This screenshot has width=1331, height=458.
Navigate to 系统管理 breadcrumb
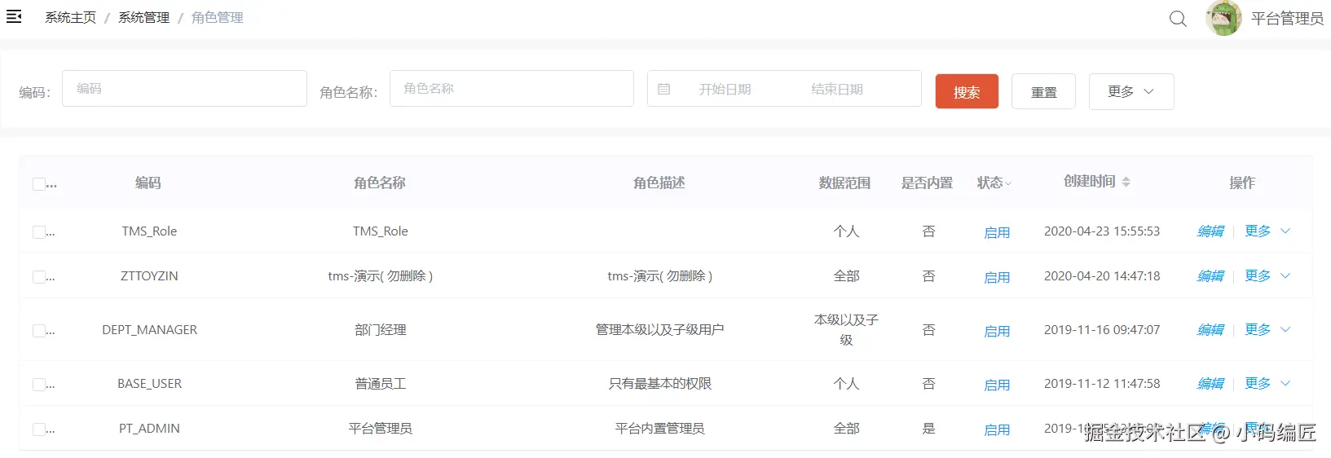pos(144,17)
